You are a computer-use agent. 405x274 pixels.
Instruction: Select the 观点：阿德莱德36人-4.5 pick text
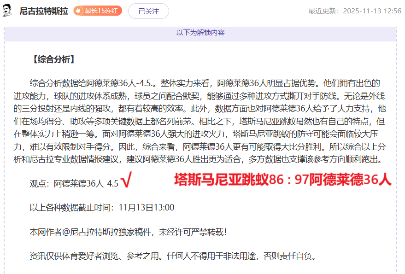[x=74, y=183]
